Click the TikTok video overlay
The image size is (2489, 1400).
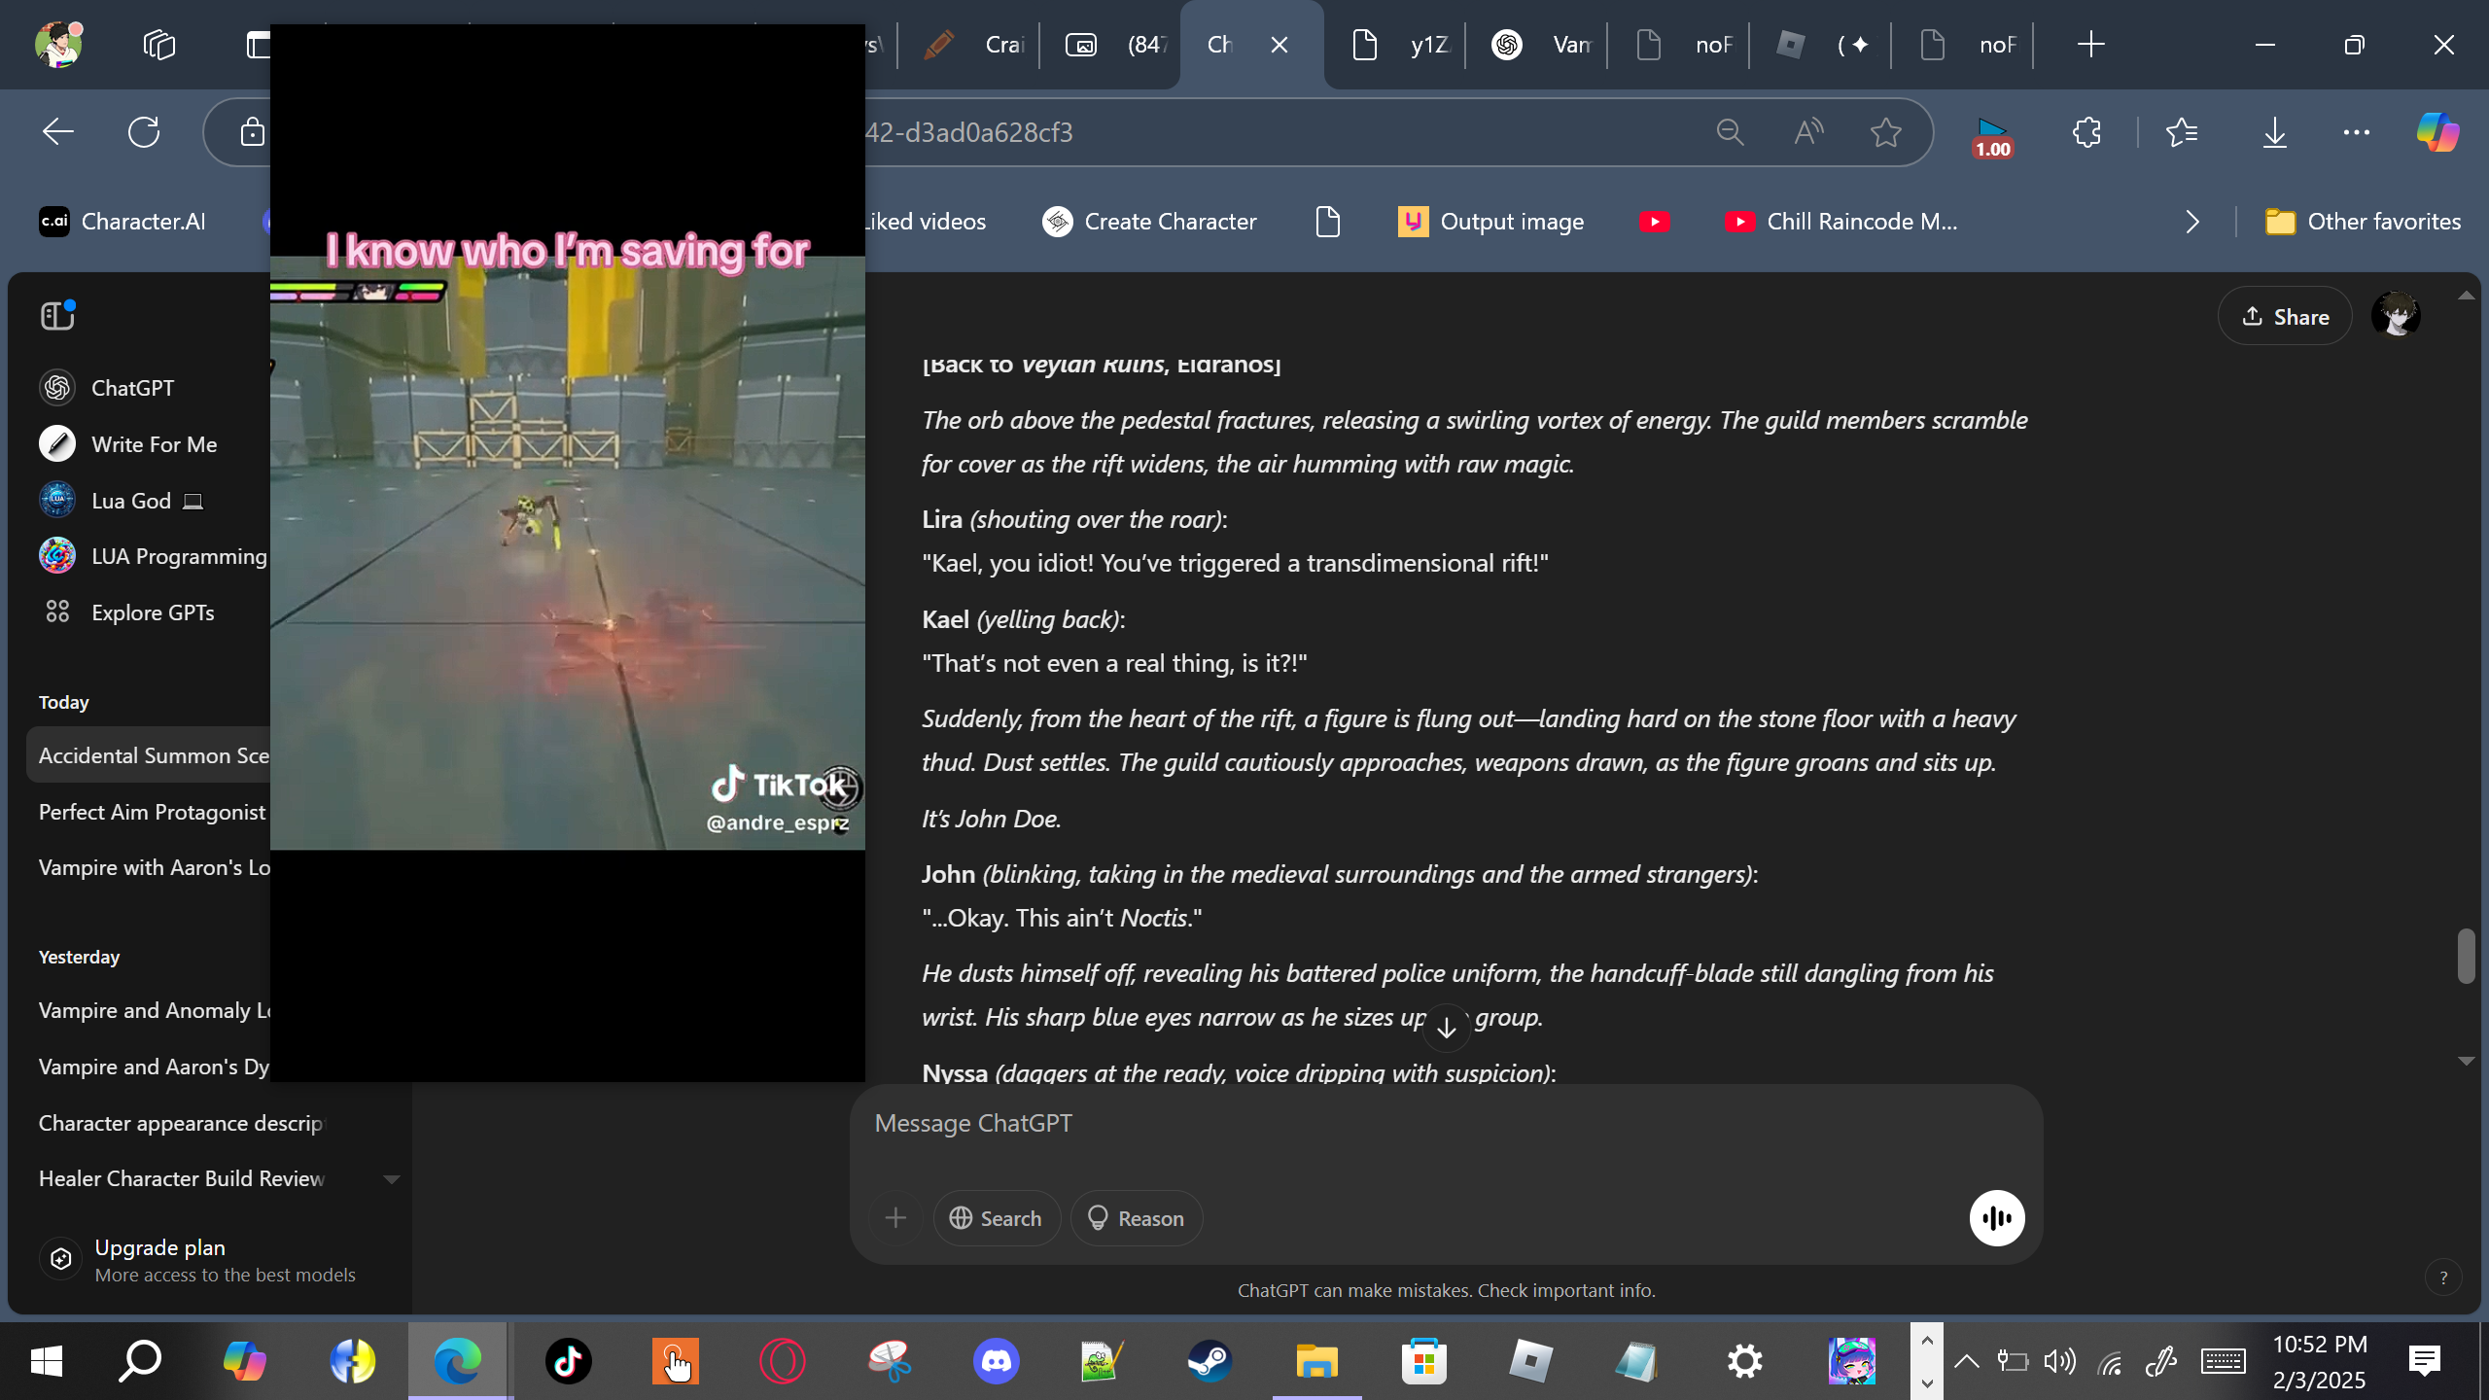coord(568,552)
